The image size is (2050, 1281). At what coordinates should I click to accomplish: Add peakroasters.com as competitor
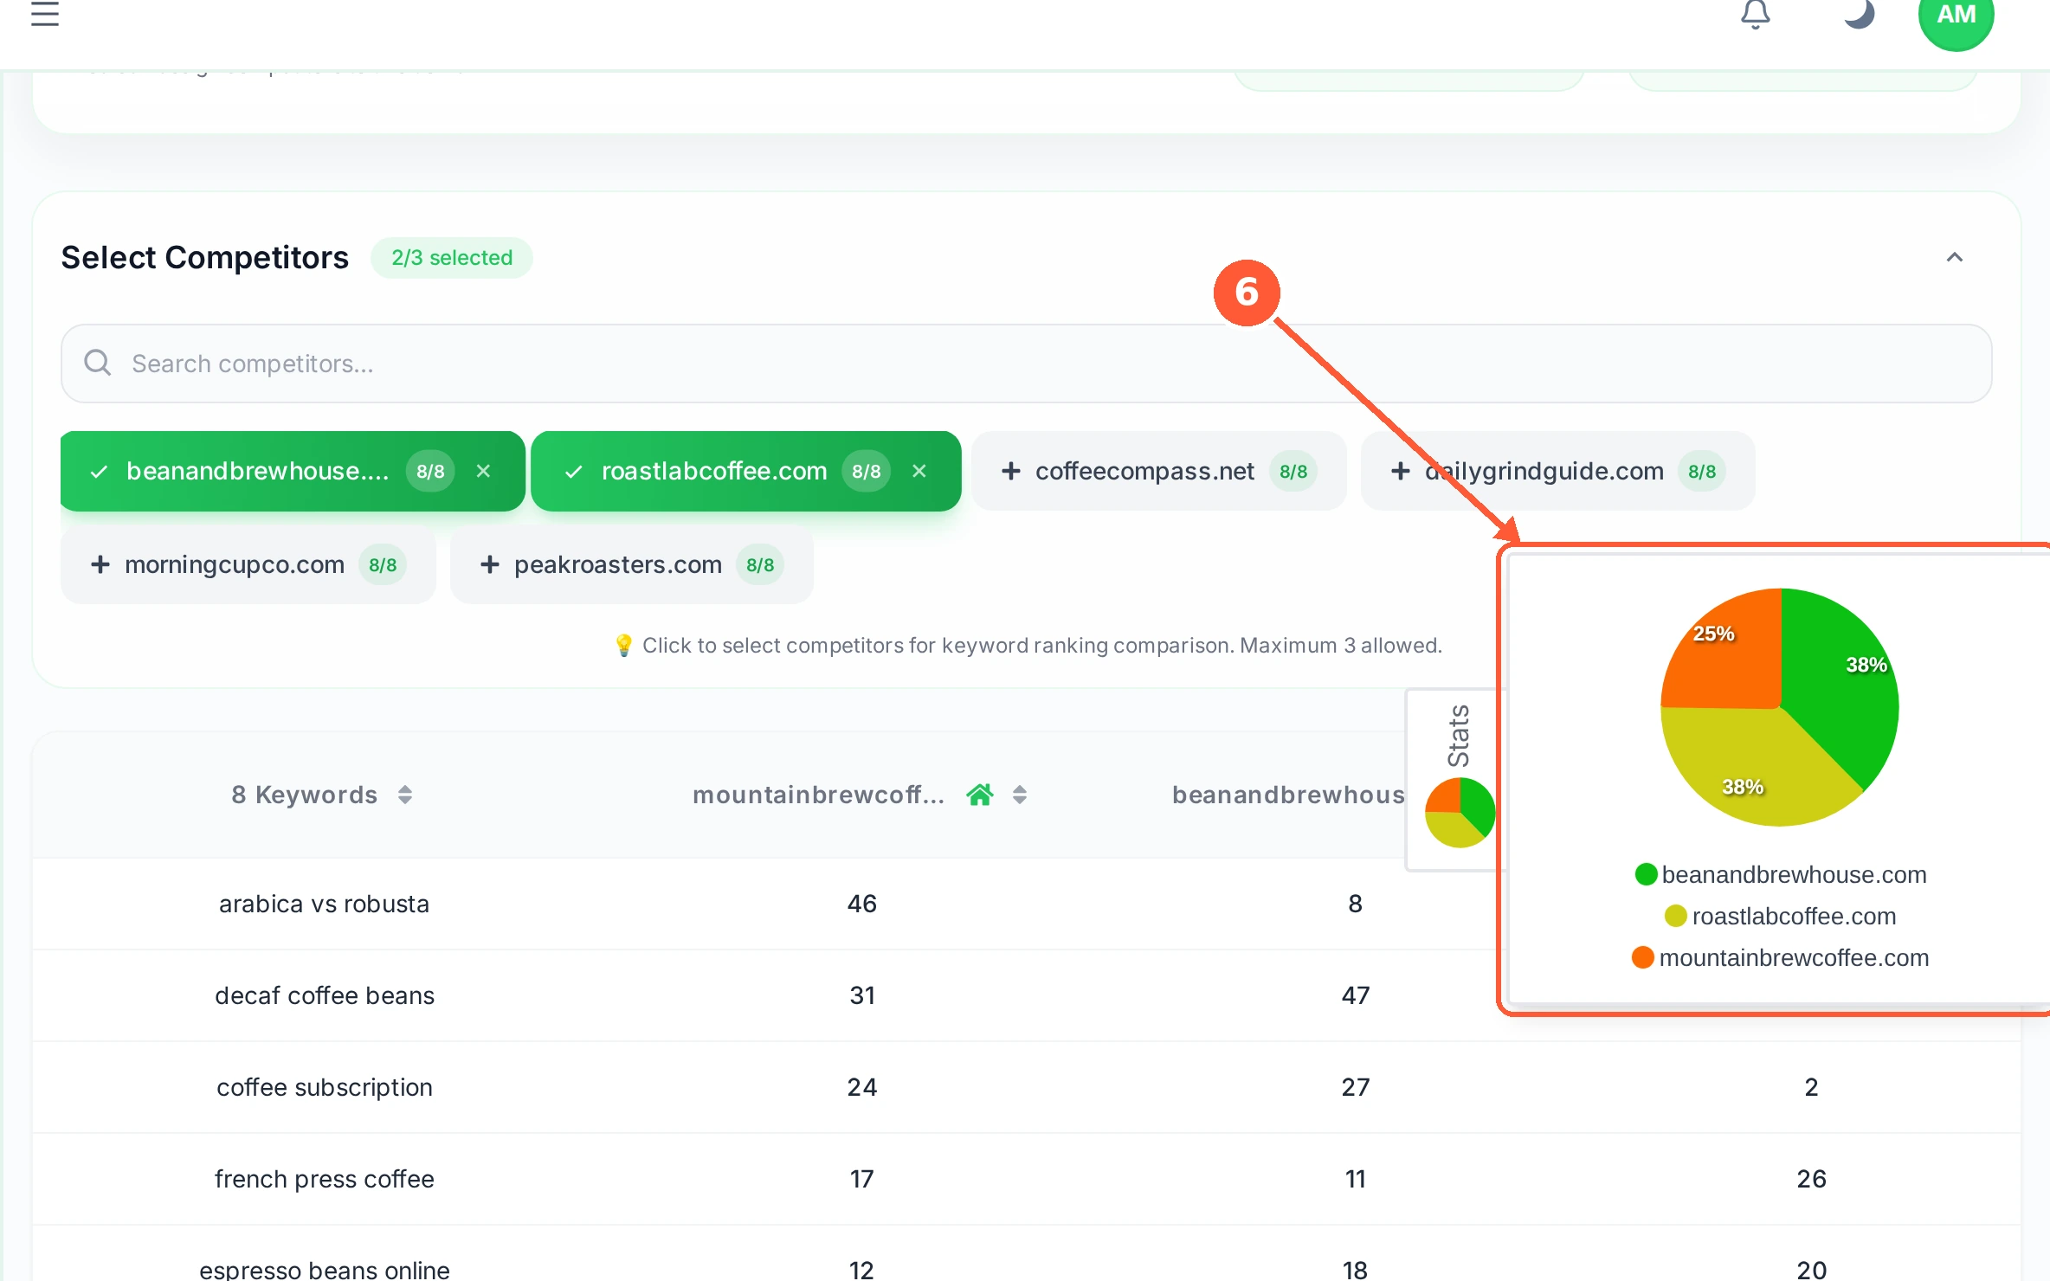point(631,564)
